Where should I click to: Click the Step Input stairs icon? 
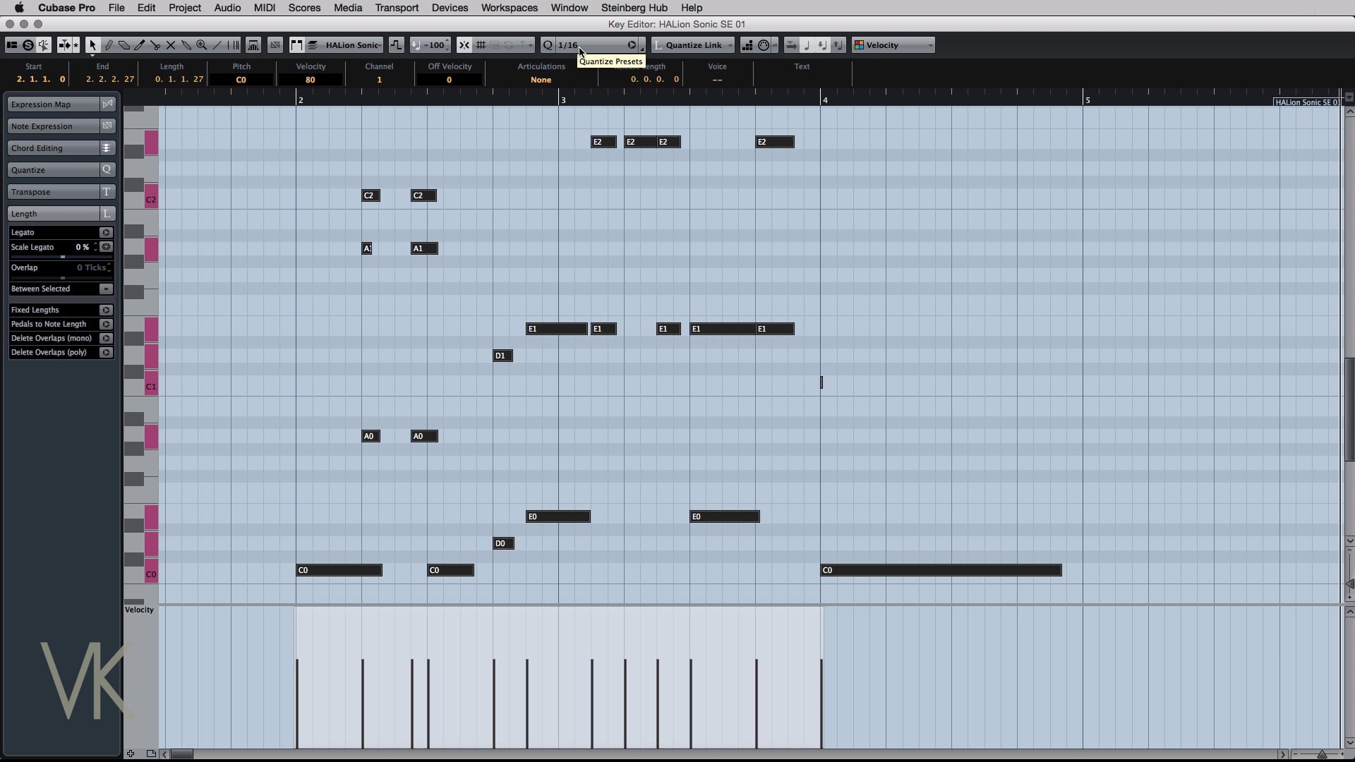point(747,45)
